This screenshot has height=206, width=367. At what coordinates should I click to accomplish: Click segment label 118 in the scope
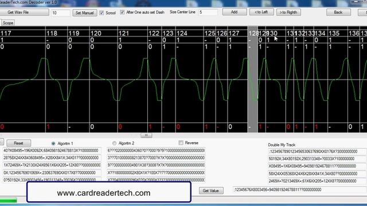[x=52, y=33]
